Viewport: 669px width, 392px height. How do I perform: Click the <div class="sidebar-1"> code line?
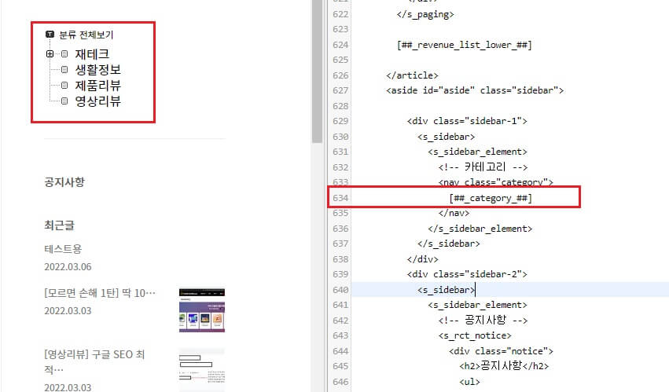[467, 121]
